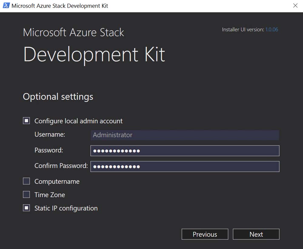Viewport: 303px width, 249px height.
Task: Click the 'Static IP configuration' label
Action: (66, 208)
